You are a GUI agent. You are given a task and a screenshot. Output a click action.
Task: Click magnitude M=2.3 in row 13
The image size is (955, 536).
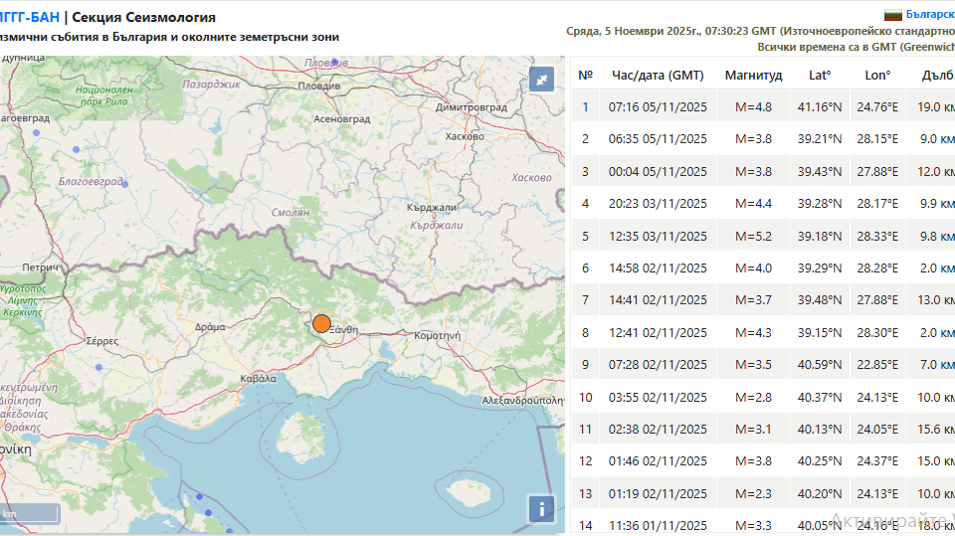click(x=753, y=493)
